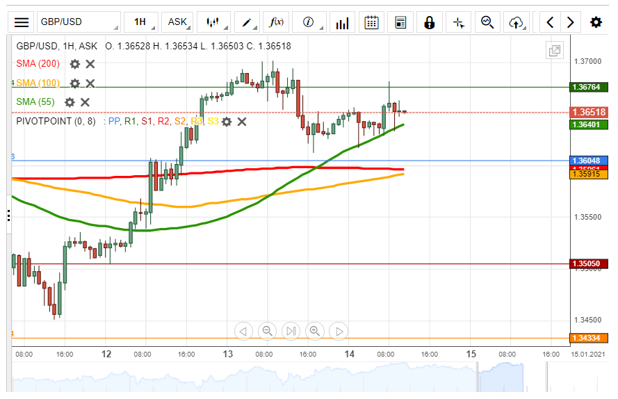Select the pencil drawing tool
The image size is (618, 399).
tap(247, 22)
